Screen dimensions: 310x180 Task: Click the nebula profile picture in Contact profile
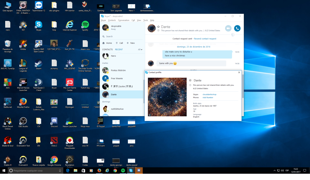click(x=167, y=97)
